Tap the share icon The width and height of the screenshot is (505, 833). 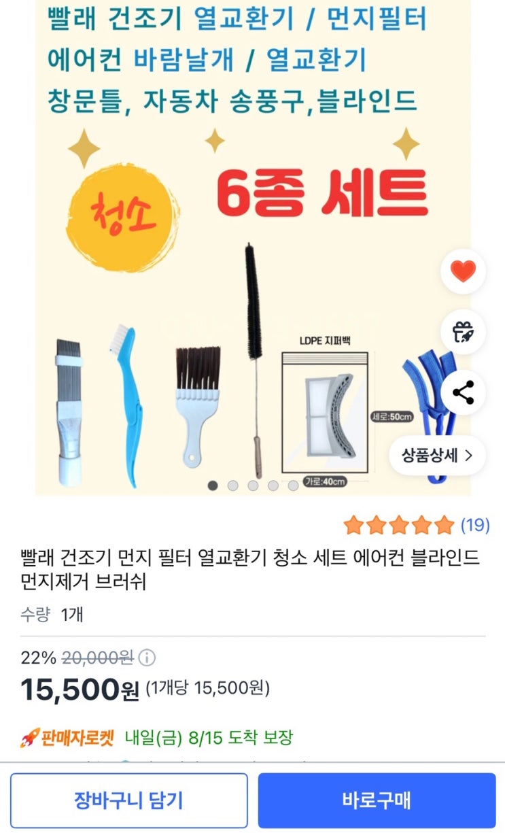click(464, 392)
